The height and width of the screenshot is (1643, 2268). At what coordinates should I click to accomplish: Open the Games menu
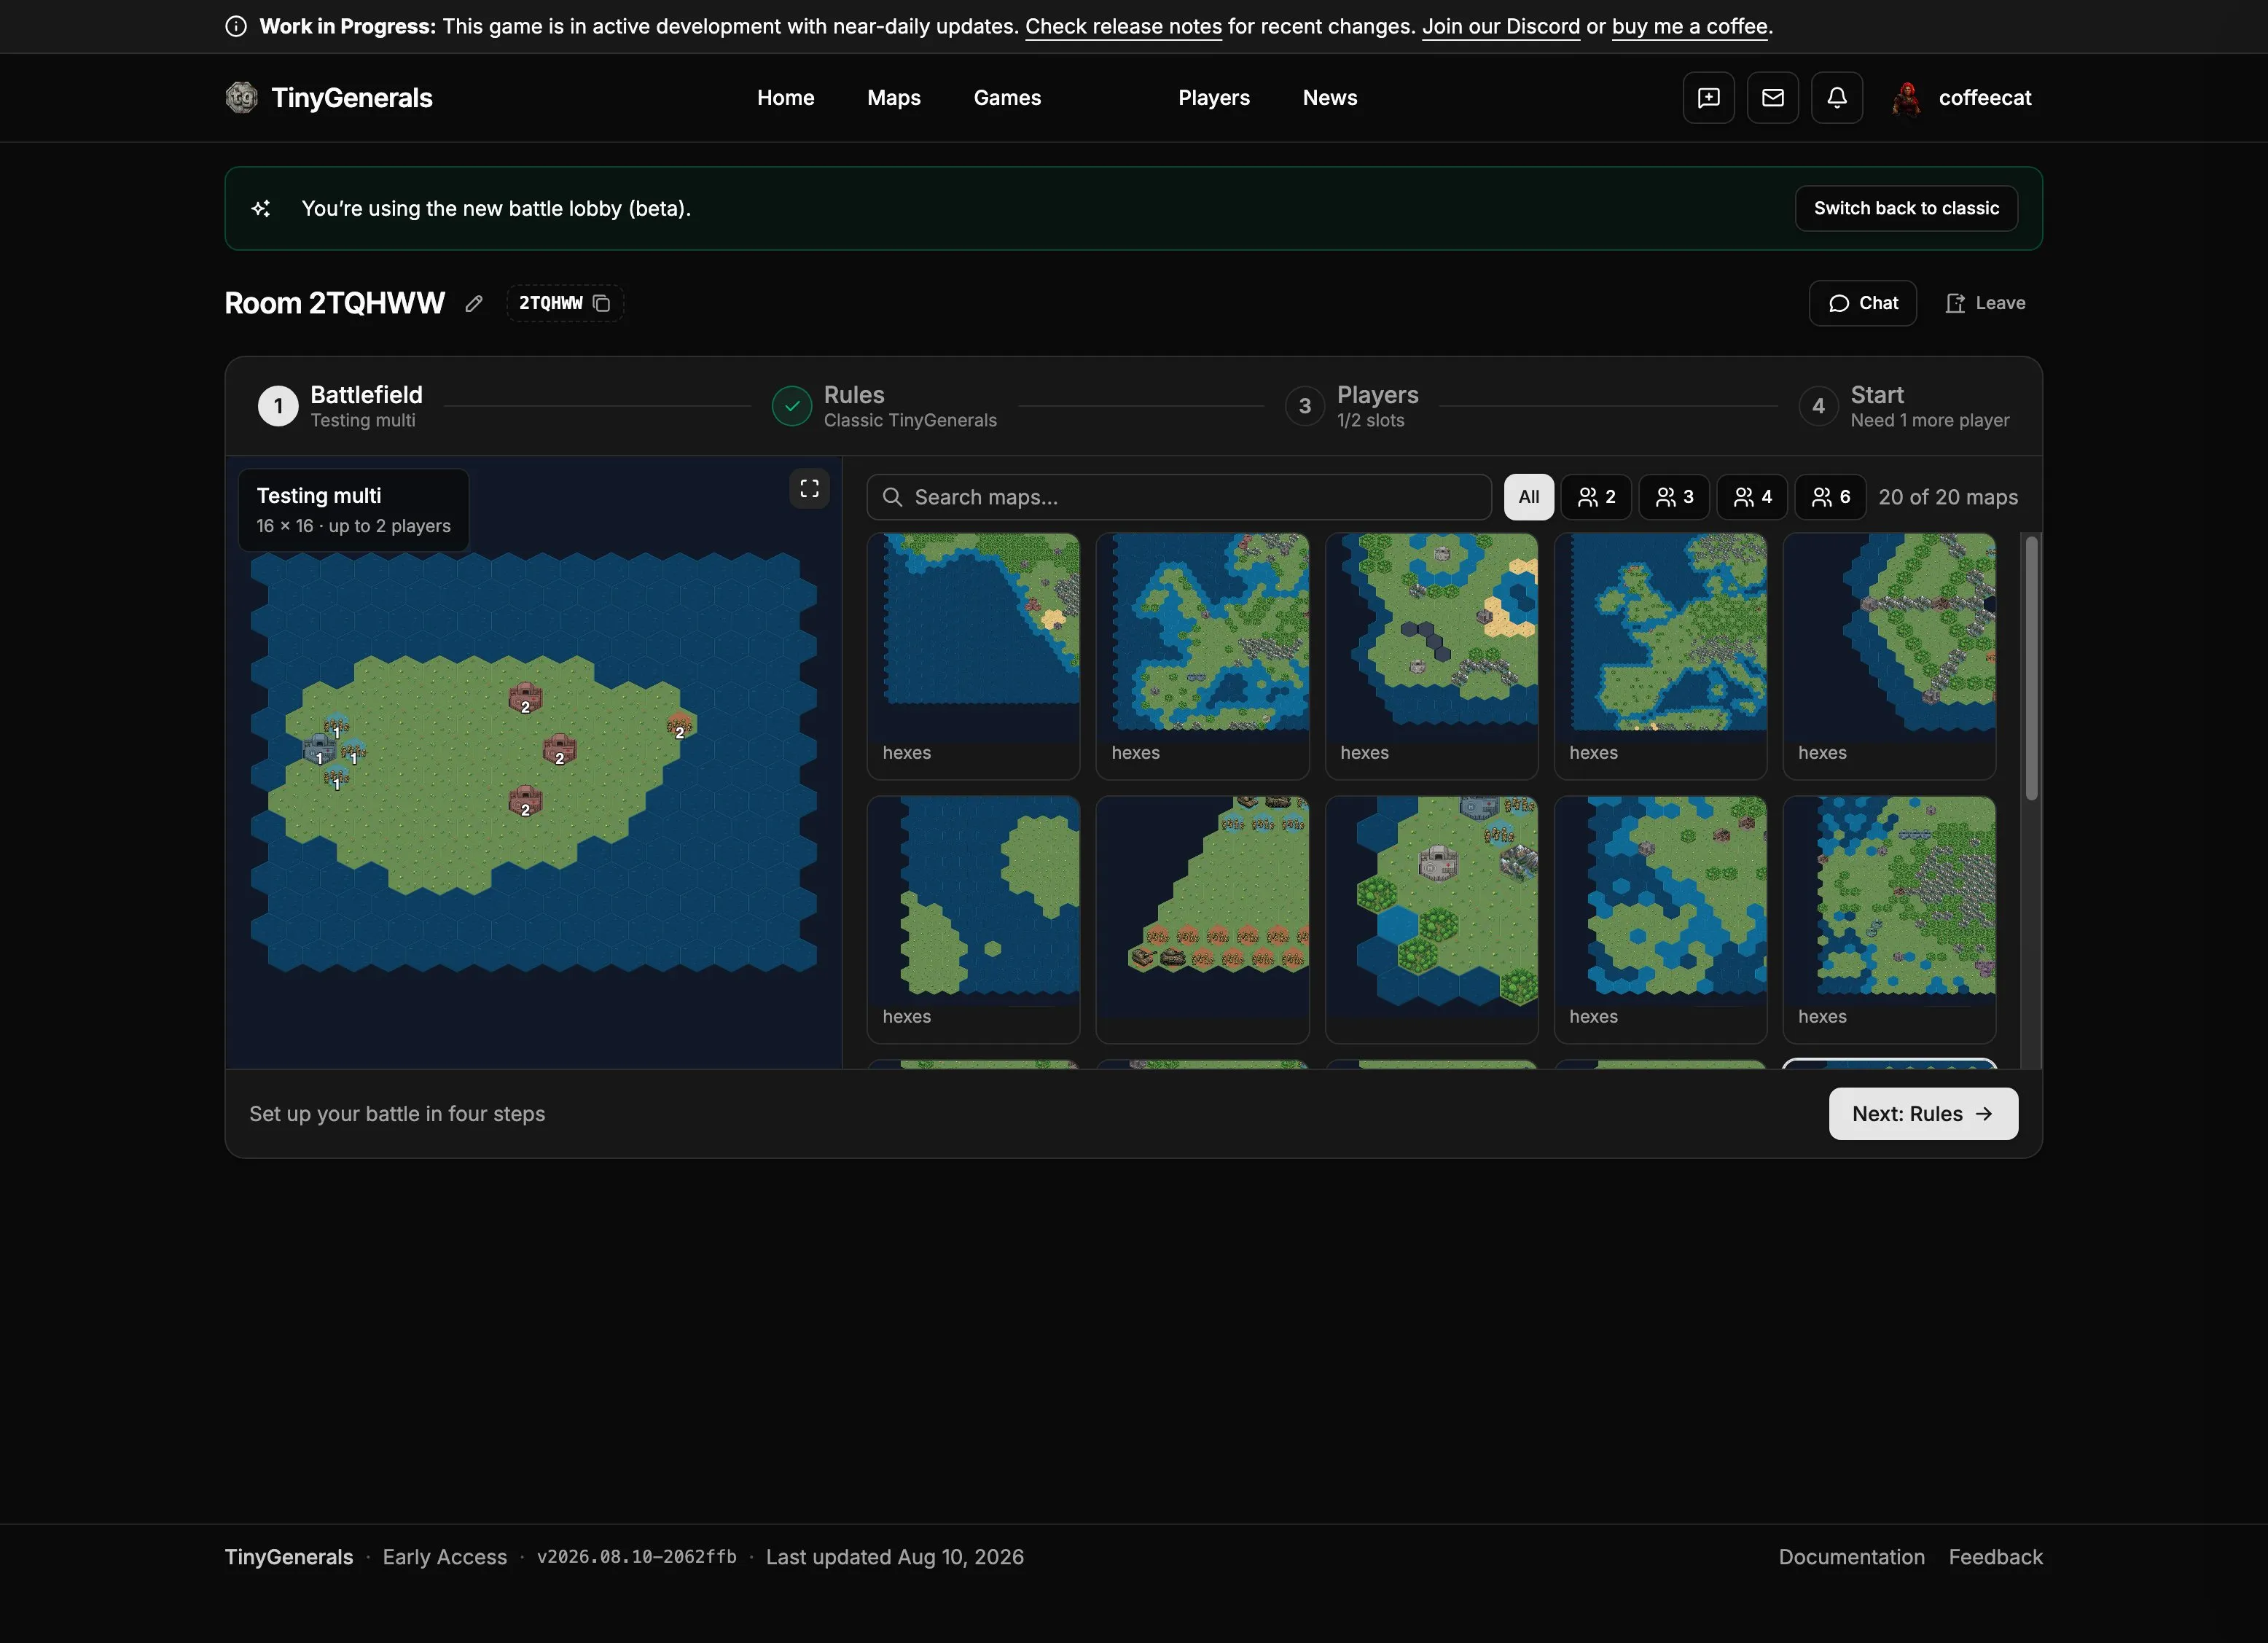coord(1007,98)
